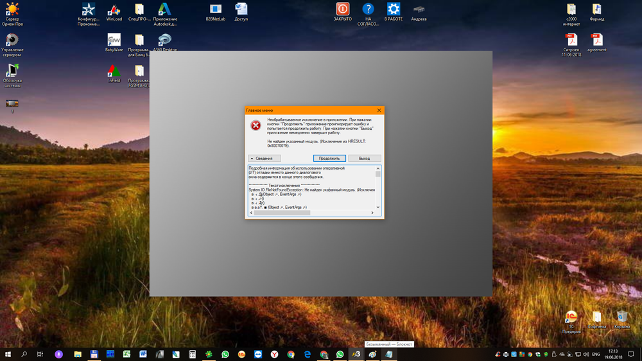Select the Корзина recycle bin icon

(621, 317)
